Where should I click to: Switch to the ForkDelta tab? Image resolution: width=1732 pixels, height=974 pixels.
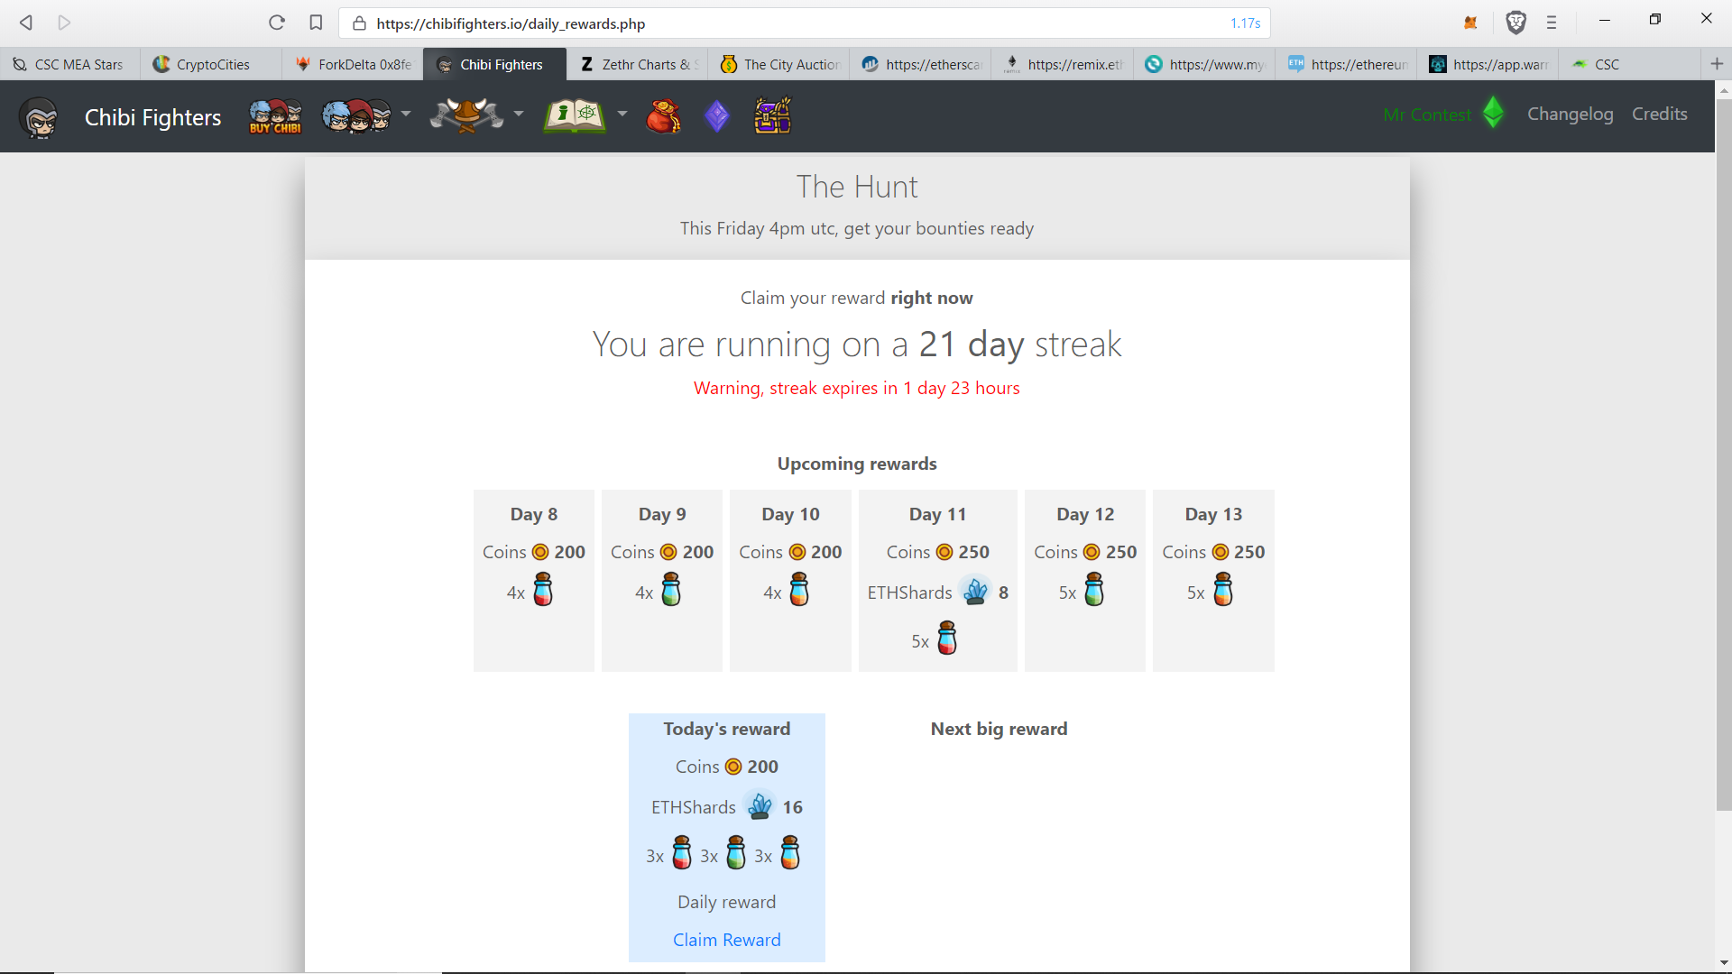(354, 64)
